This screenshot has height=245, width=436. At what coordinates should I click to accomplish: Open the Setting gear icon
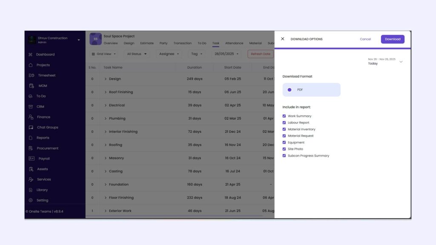(x=31, y=200)
